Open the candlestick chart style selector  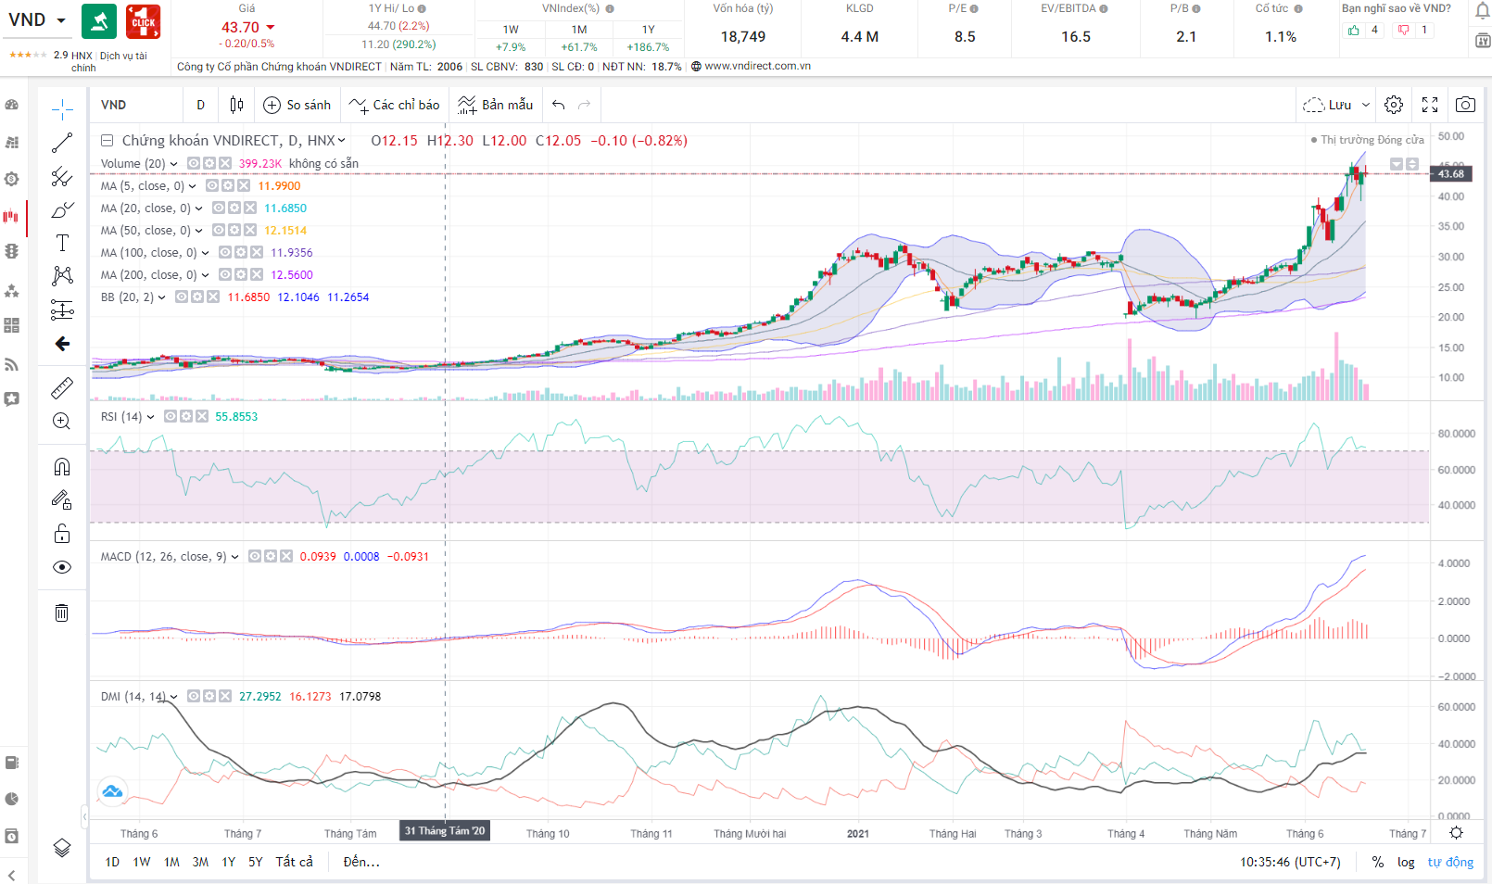coord(236,105)
